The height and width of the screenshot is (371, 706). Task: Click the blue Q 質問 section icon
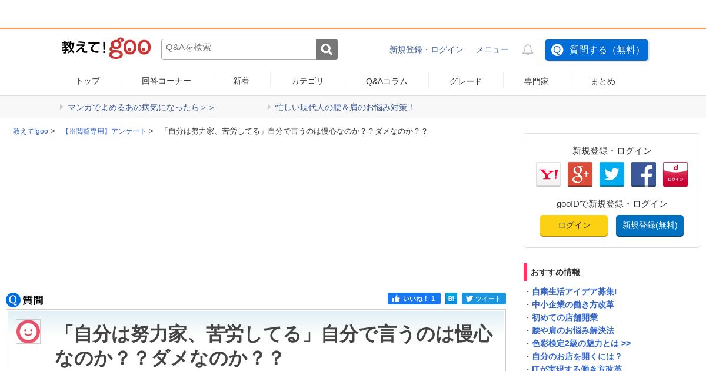point(13,300)
